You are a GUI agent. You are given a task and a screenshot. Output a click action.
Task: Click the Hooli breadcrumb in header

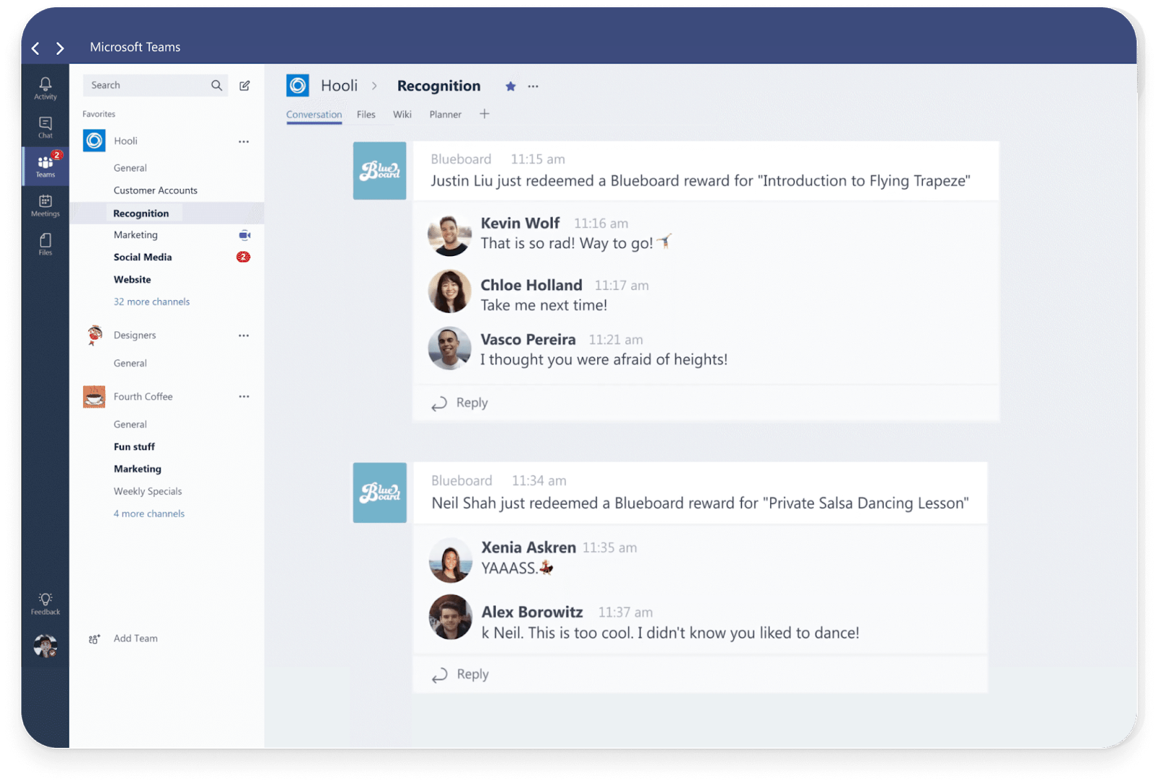339,85
